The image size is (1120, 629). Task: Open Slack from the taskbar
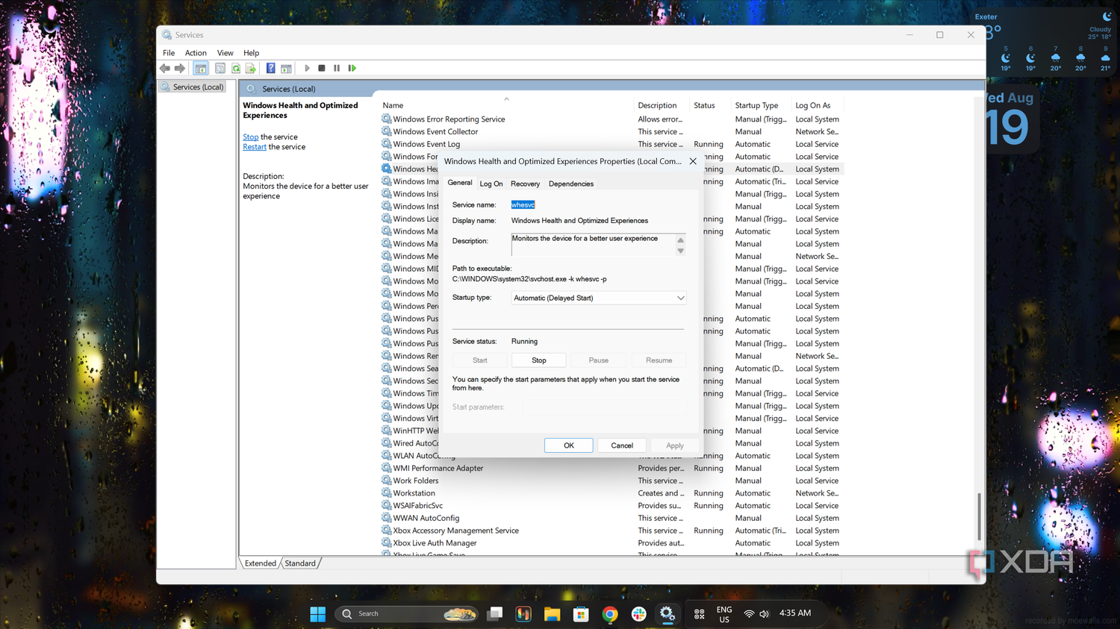(x=638, y=614)
